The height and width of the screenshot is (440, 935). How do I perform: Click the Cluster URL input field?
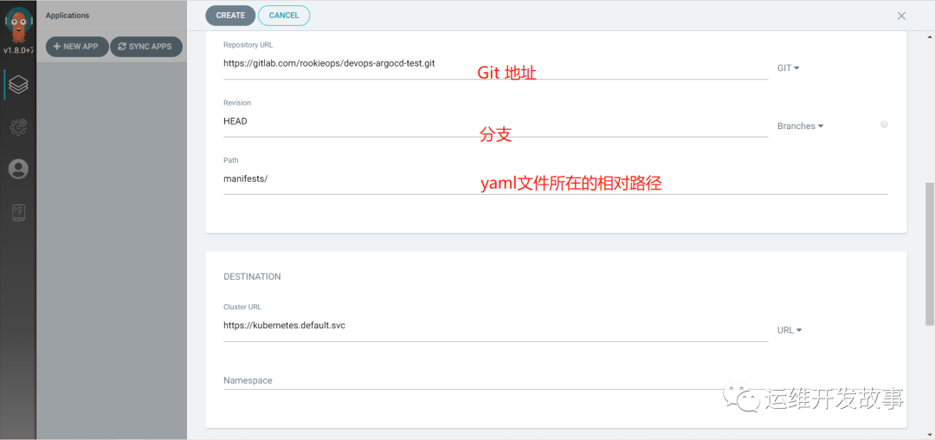point(495,327)
